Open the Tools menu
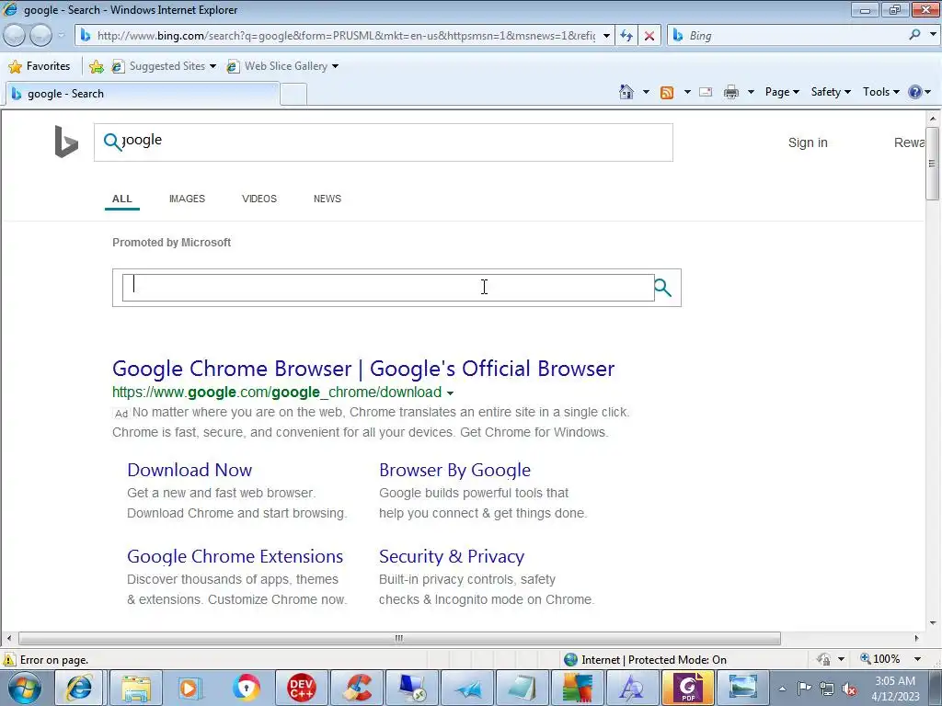This screenshot has height=706, width=942. (x=880, y=92)
